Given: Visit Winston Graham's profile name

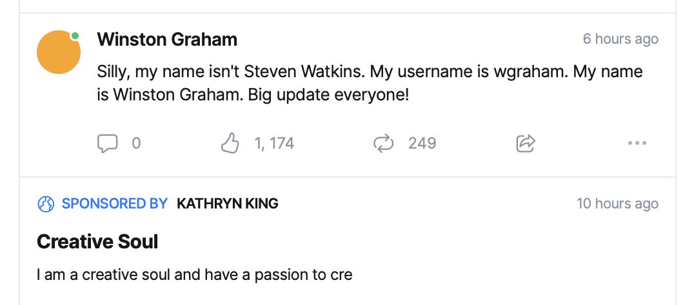Looking at the screenshot, I should pyautogui.click(x=167, y=39).
